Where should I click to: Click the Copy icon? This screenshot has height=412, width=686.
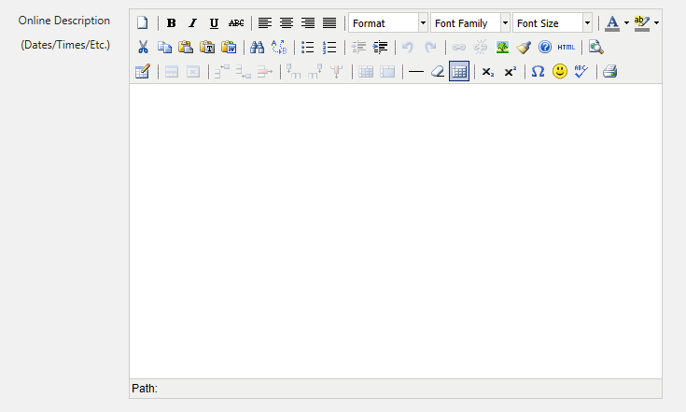click(x=164, y=47)
